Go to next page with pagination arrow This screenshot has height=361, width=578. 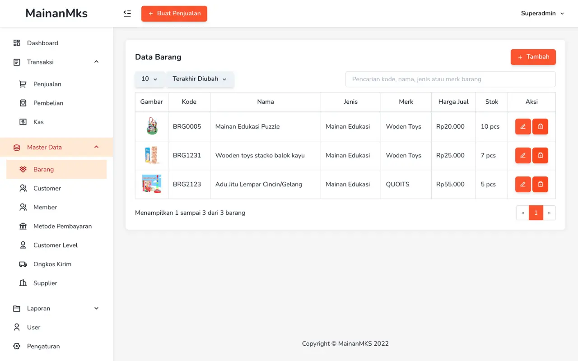pyautogui.click(x=550, y=213)
